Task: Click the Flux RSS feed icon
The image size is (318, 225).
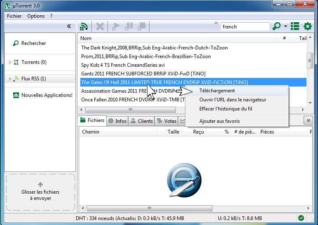Action: tap(16, 79)
